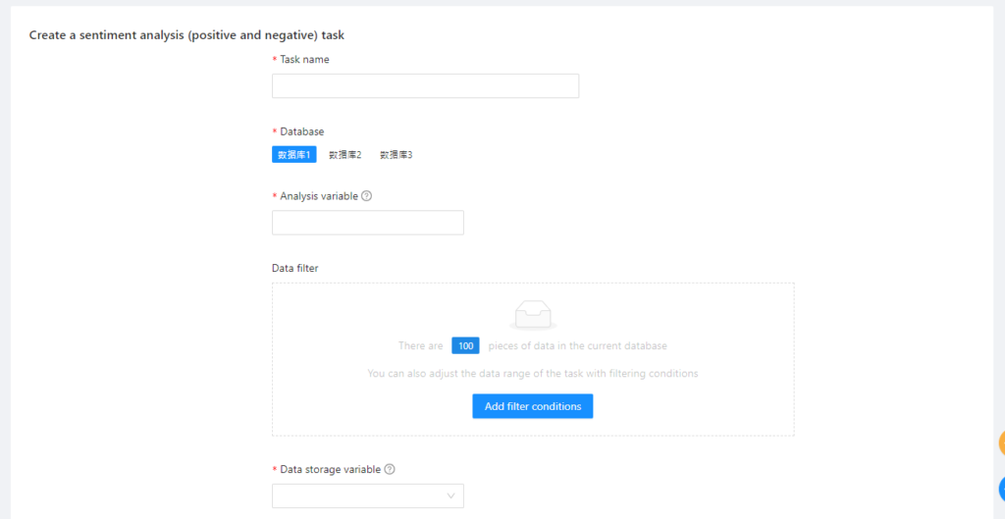Click the Data storage variable help icon
The image size is (1005, 519).
(390, 469)
